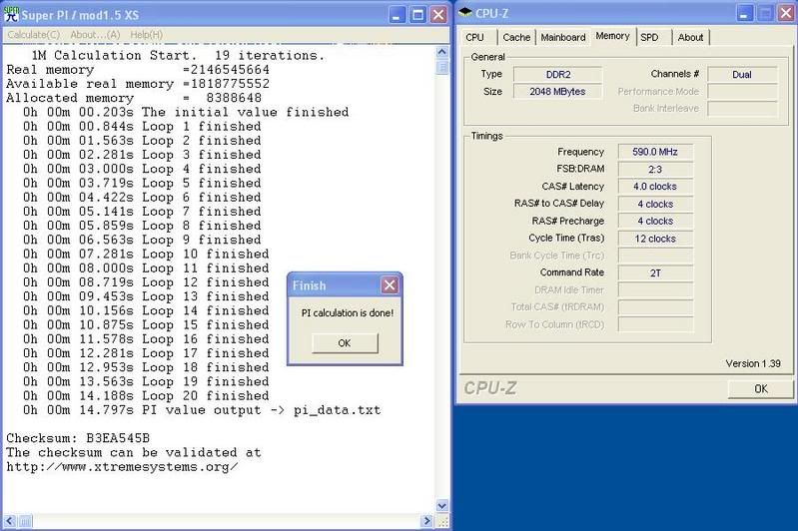This screenshot has width=798, height=531.
Task: Click the 'Loop 20 finished' line
Action: point(146,395)
